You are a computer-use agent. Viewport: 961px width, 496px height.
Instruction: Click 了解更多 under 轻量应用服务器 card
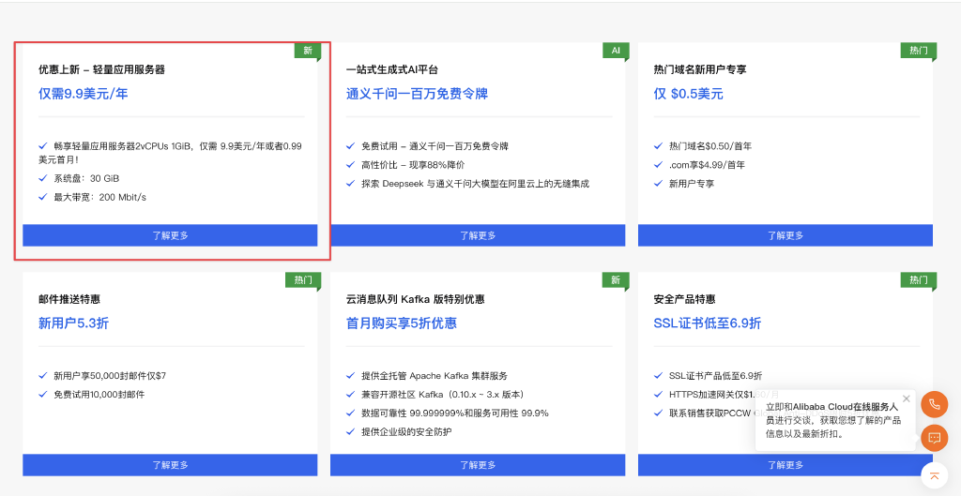pos(171,235)
